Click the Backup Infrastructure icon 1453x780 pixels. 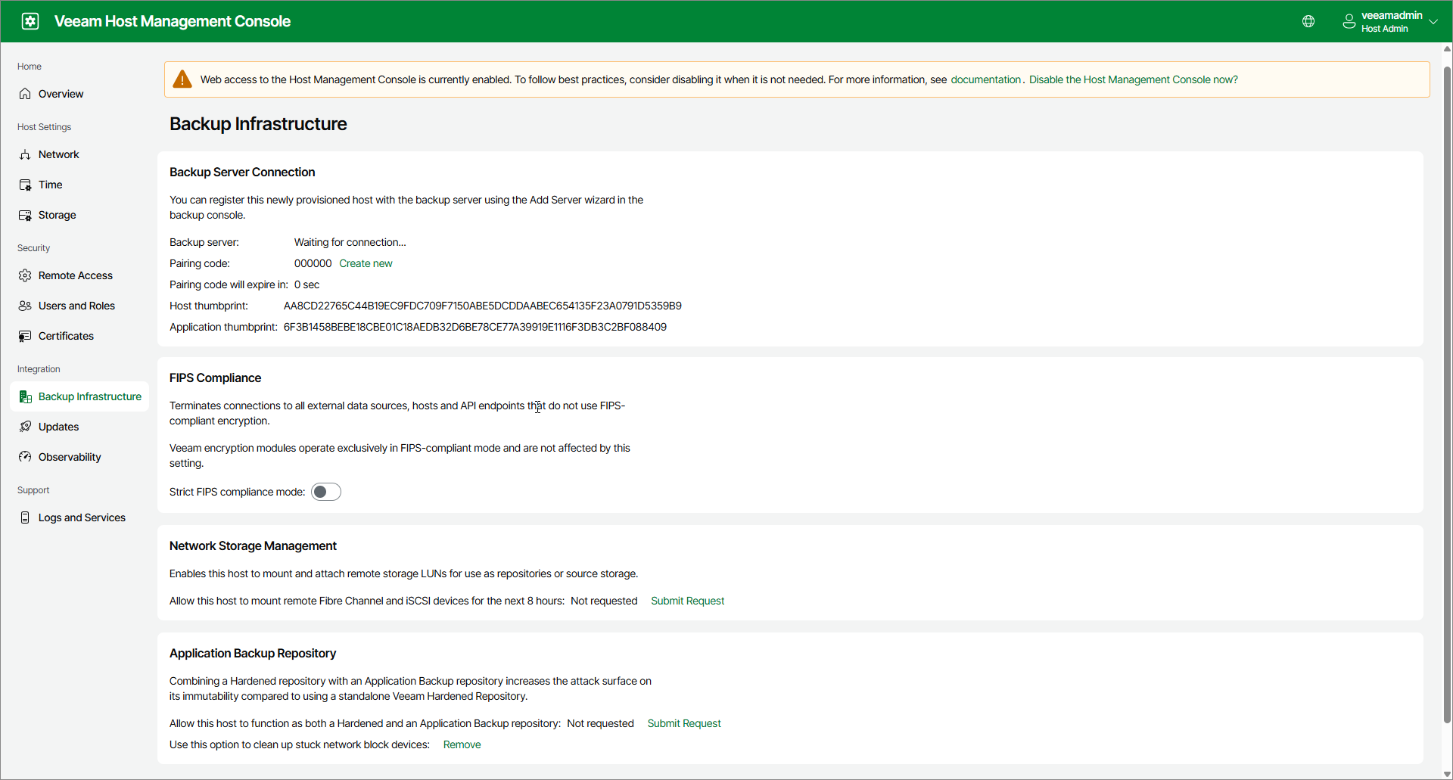click(x=25, y=396)
